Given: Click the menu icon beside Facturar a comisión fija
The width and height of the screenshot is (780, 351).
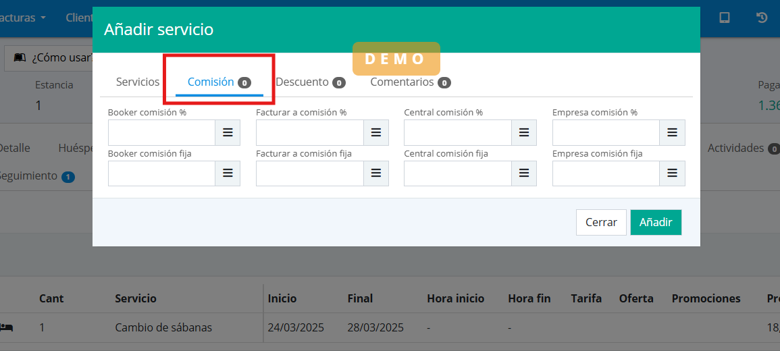Looking at the screenshot, I should (376, 173).
